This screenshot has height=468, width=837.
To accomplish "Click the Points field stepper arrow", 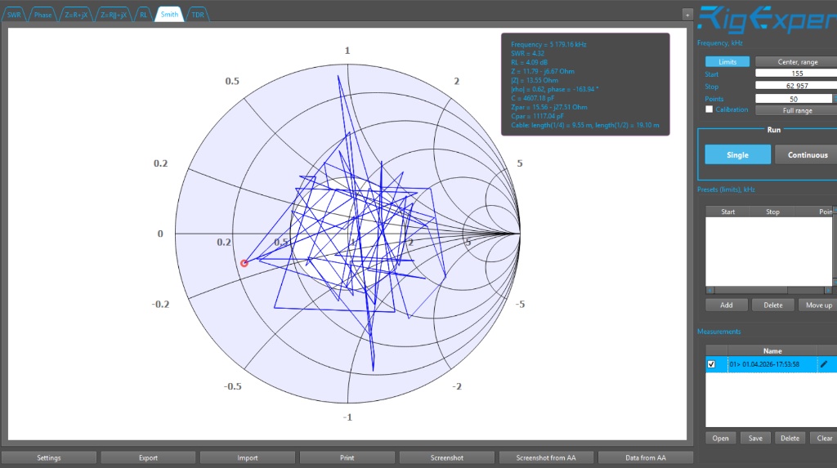I will tap(834, 98).
